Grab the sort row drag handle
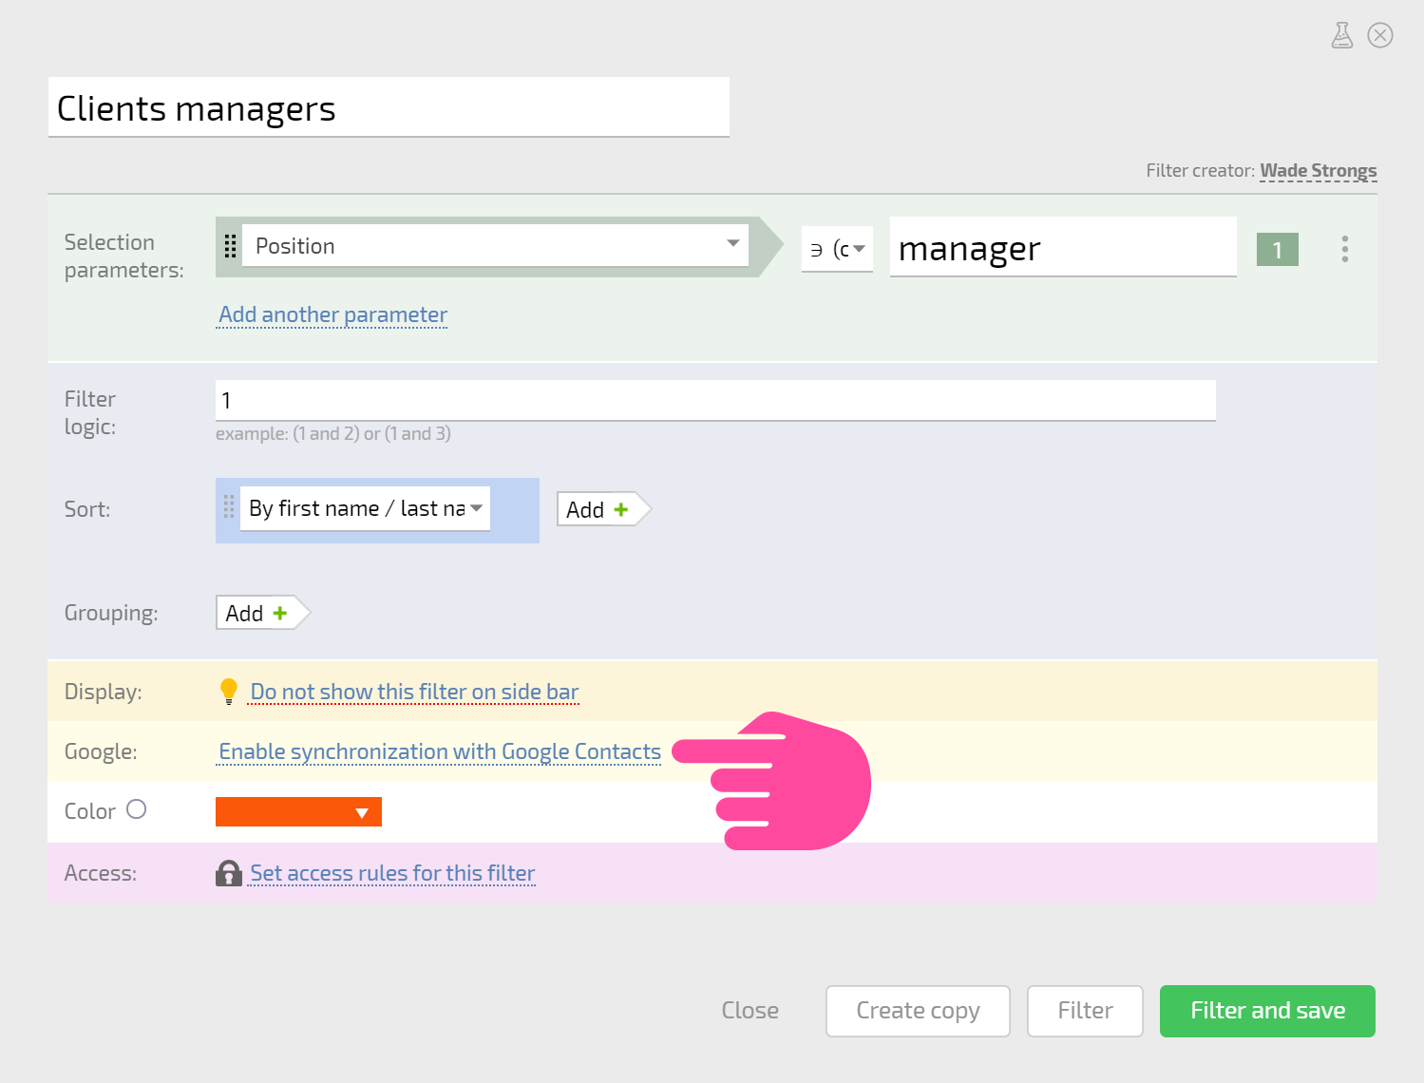 pyautogui.click(x=229, y=506)
